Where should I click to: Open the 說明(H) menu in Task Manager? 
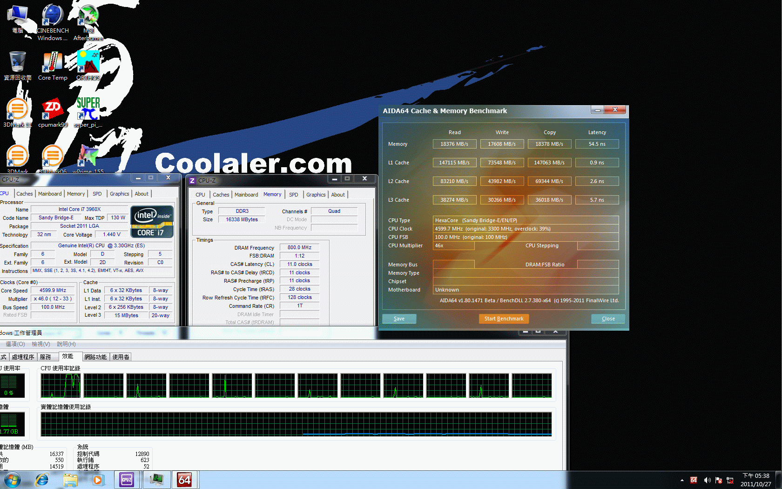click(66, 344)
